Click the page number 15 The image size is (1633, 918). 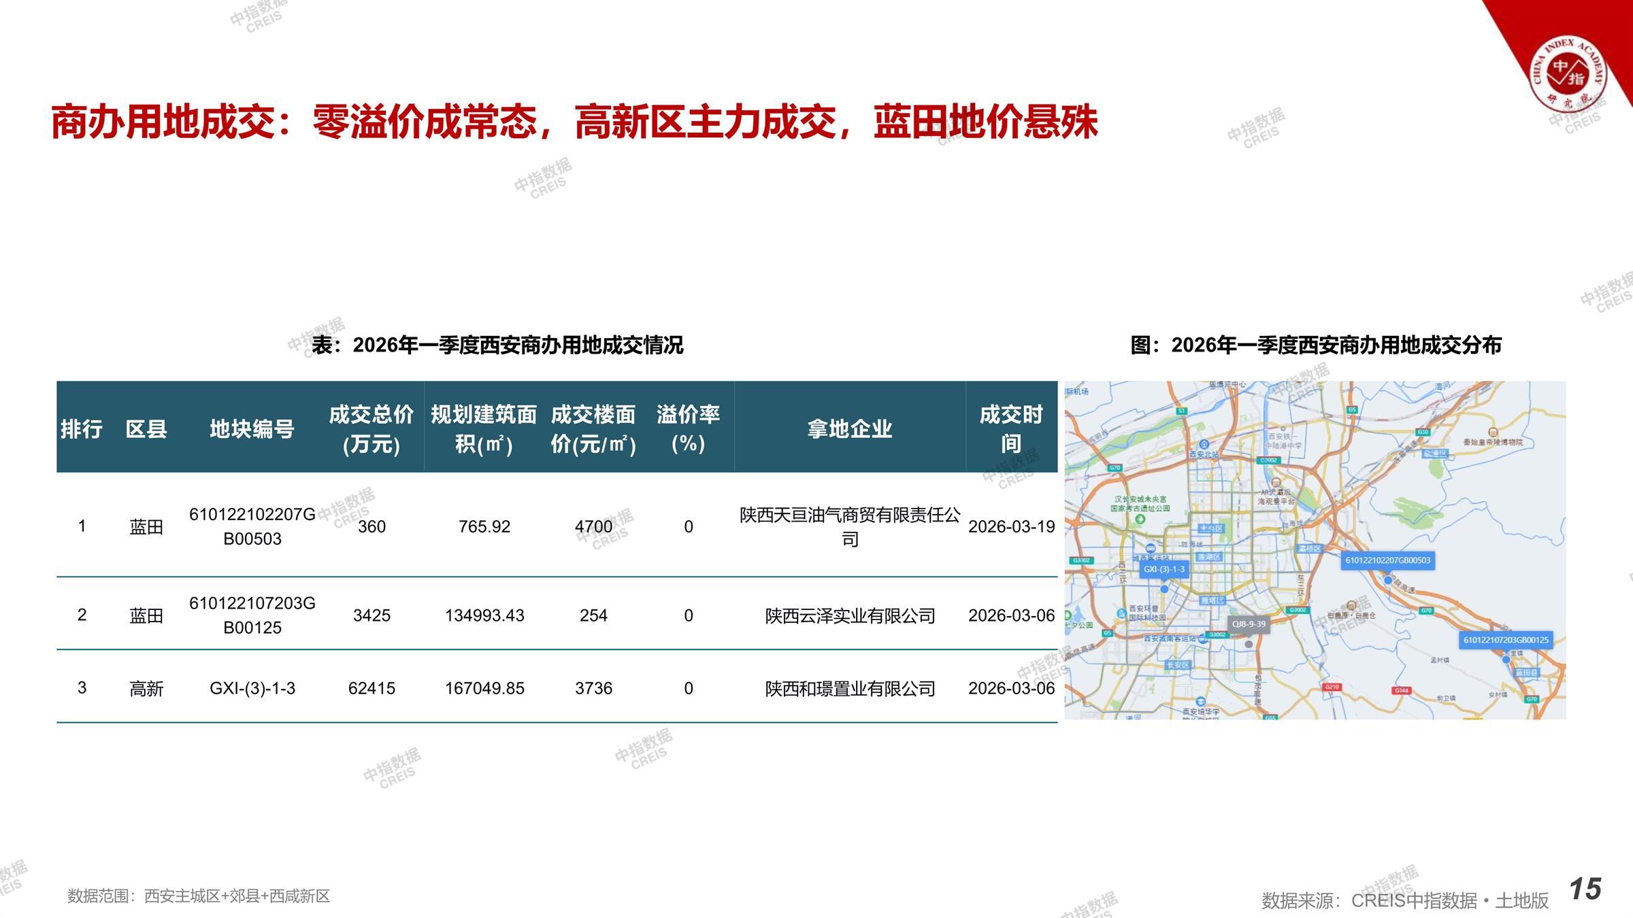pos(1585,889)
